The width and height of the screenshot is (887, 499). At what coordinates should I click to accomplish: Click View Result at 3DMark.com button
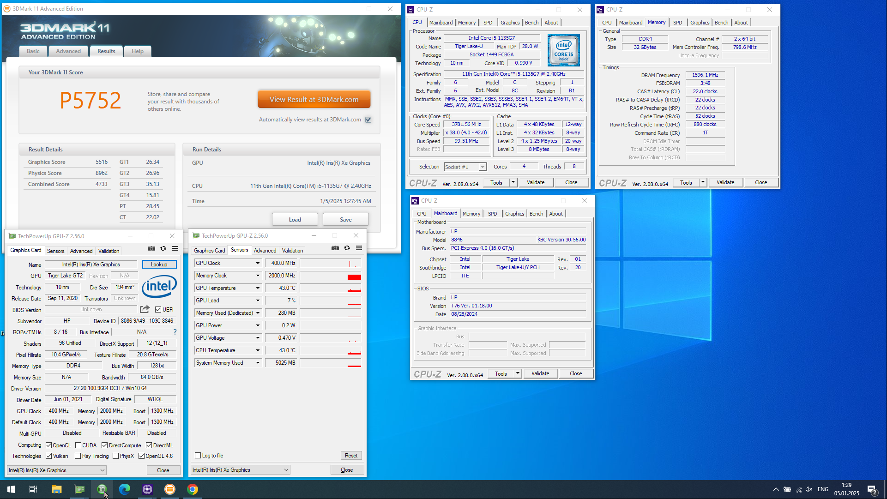(x=314, y=99)
